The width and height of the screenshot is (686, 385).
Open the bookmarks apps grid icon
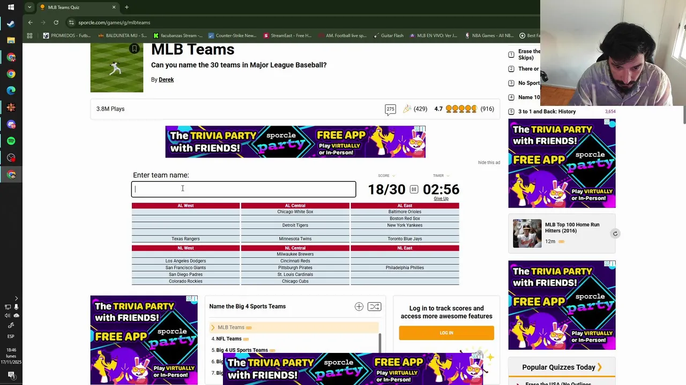[29, 36]
